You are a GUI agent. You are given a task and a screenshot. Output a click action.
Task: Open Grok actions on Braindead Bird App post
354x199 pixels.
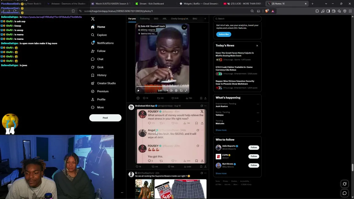[202, 106]
